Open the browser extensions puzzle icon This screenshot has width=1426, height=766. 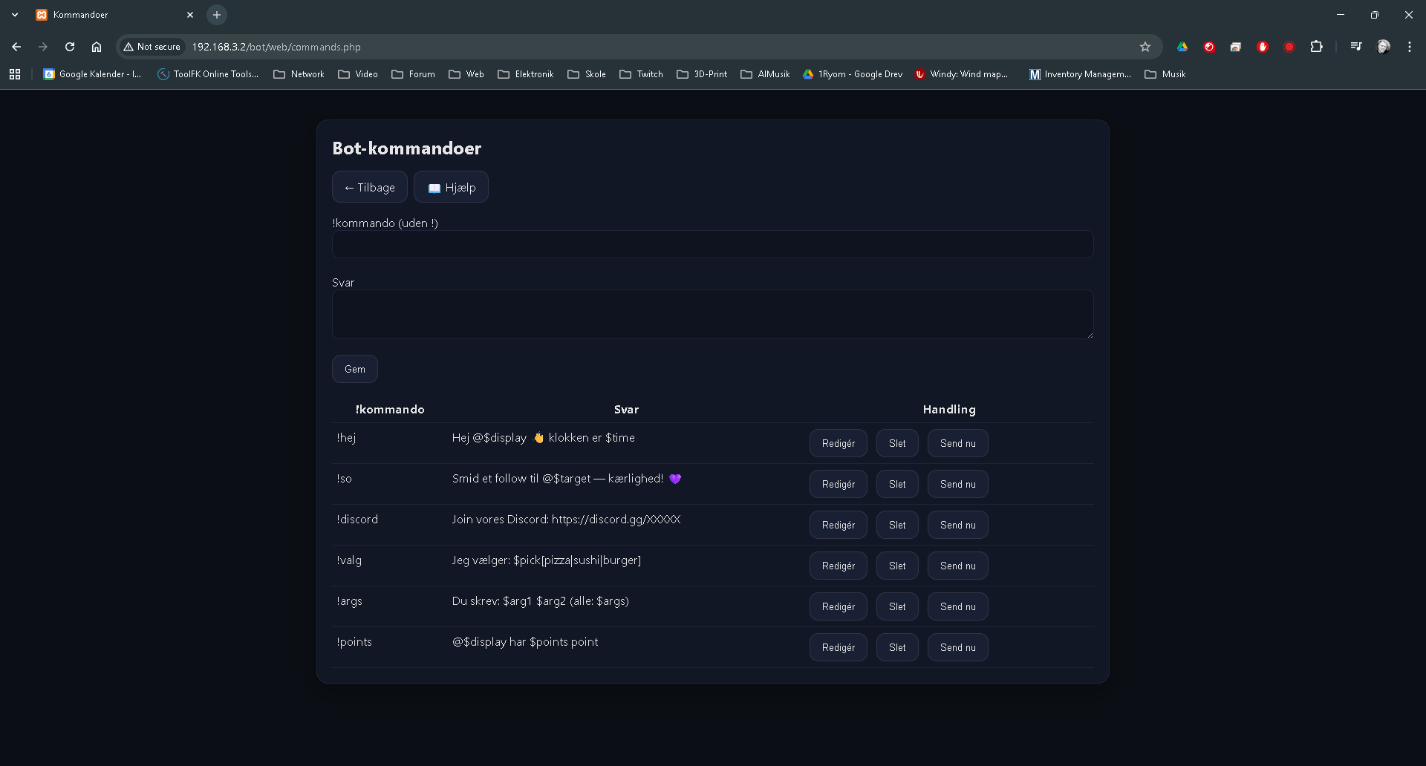click(1316, 47)
